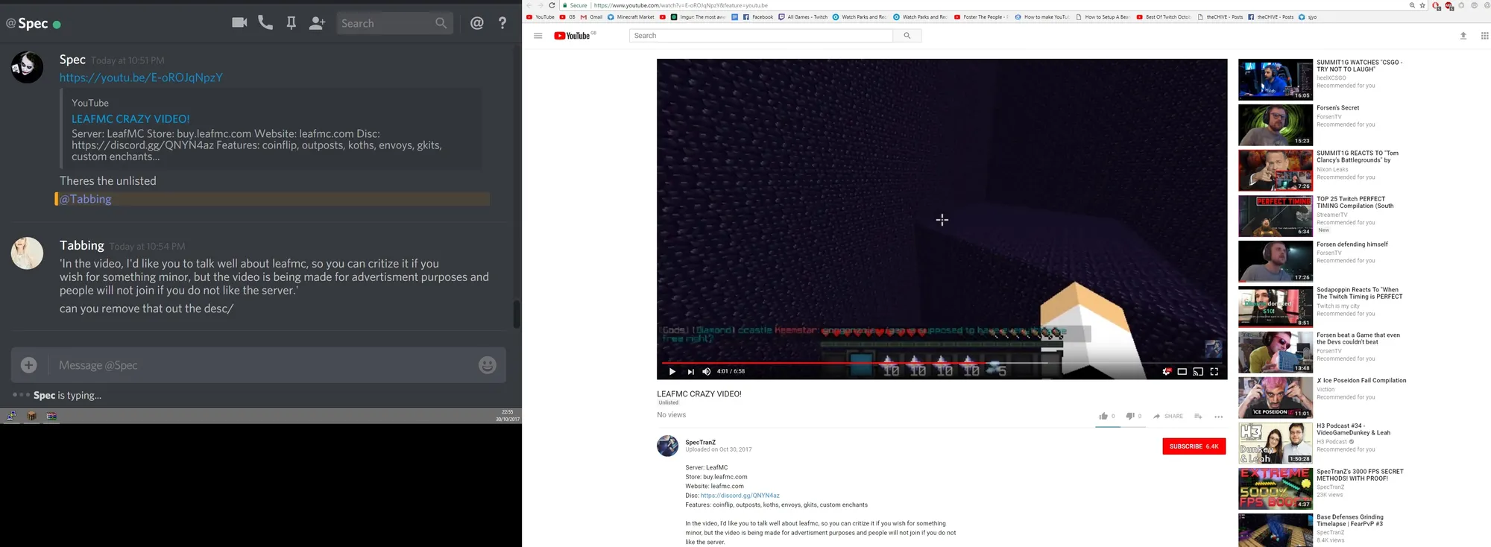Open the Forsen defending himself video title
Screen dimensions: 1491x547
point(1352,244)
